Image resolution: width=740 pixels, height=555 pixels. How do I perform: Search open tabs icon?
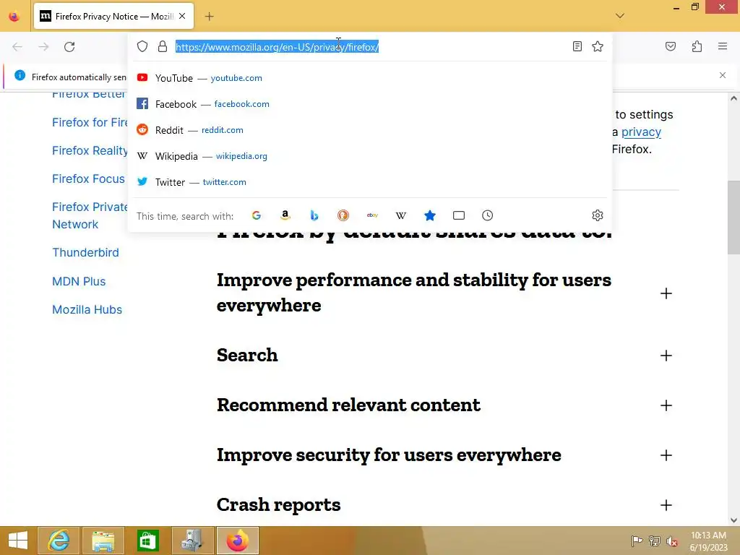[459, 215]
